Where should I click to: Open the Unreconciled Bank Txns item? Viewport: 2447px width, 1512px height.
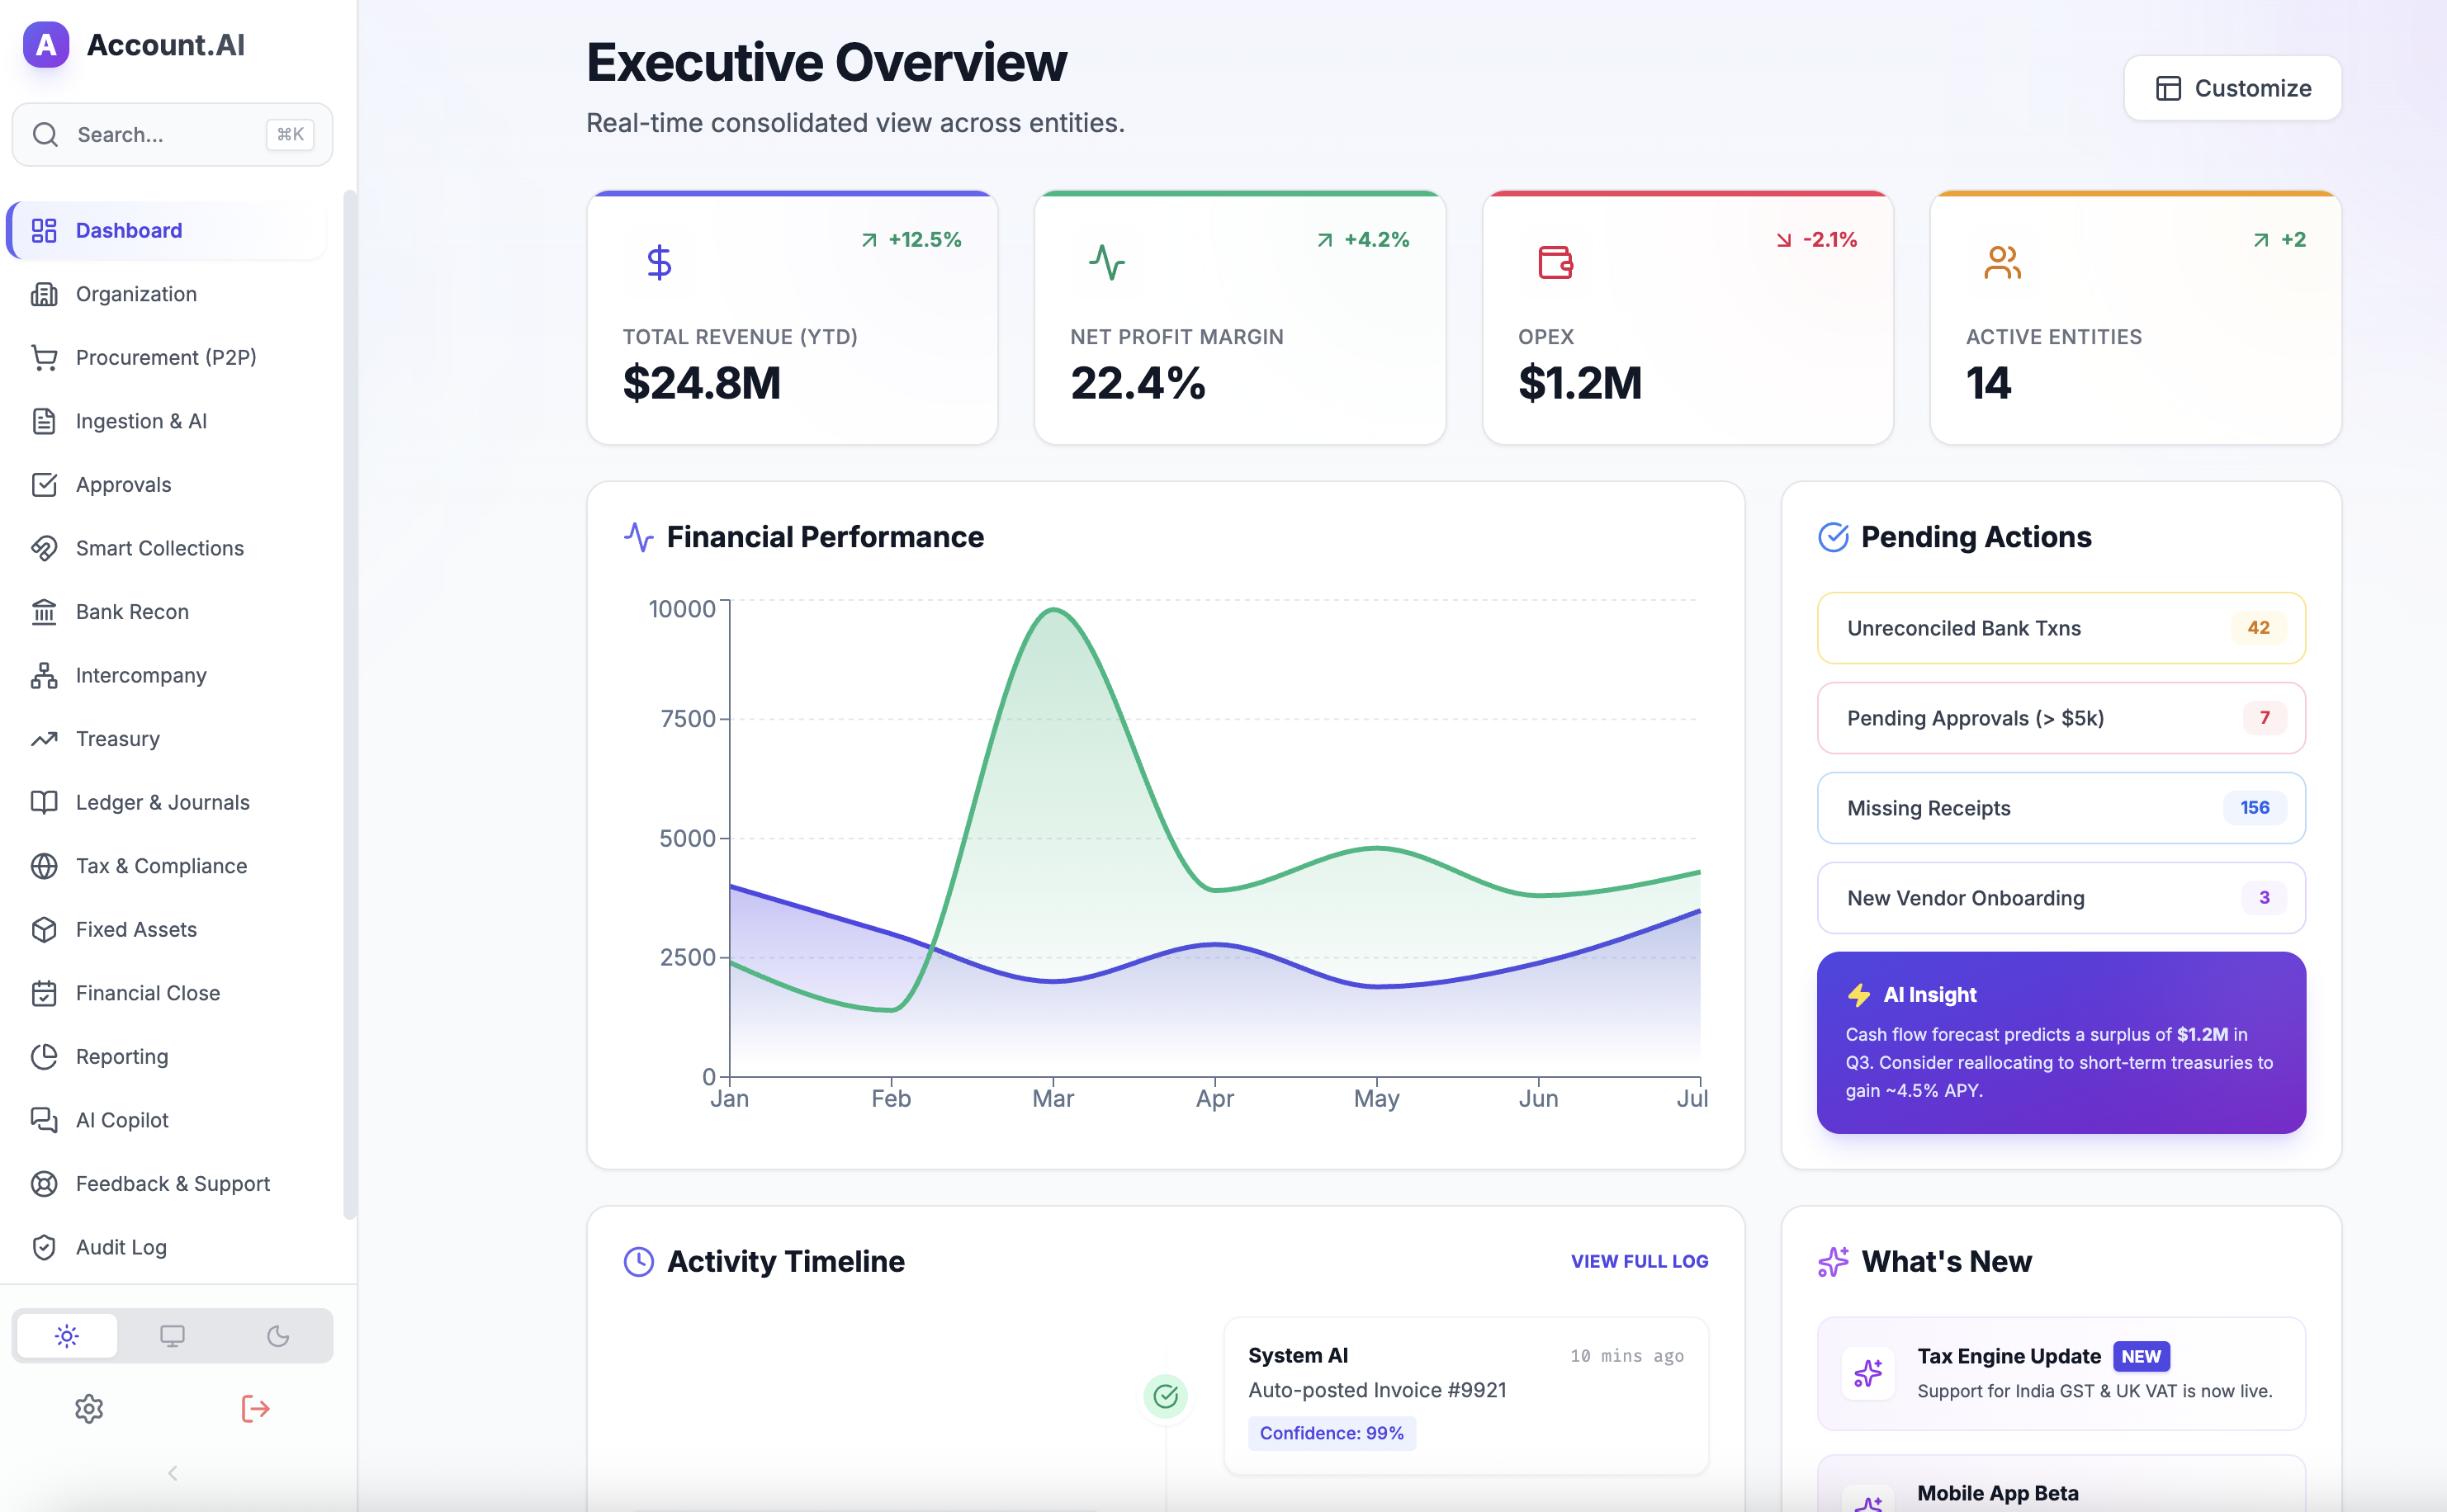[x=2060, y=628]
